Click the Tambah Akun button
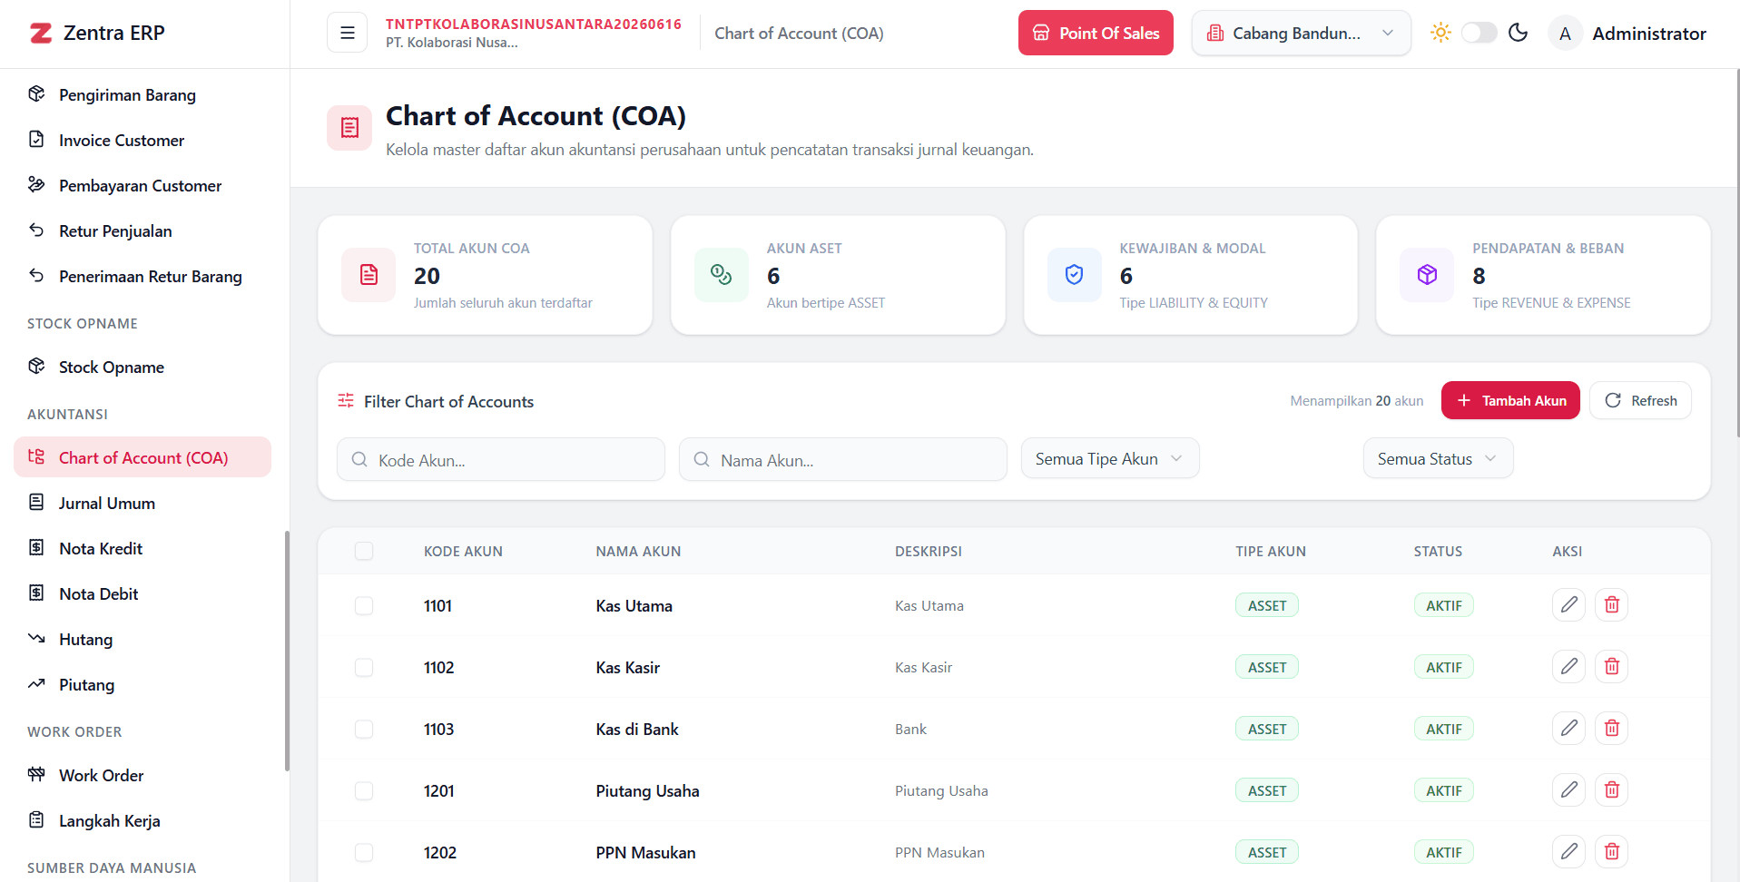 click(x=1510, y=400)
